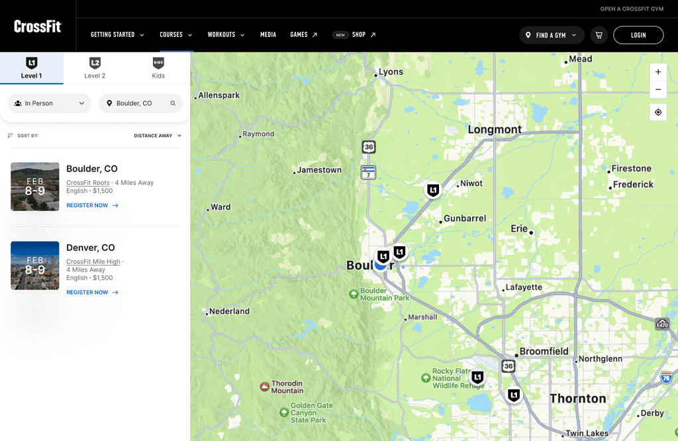Register now for the Boulder course
The height and width of the screenshot is (441, 678).
[92, 205]
